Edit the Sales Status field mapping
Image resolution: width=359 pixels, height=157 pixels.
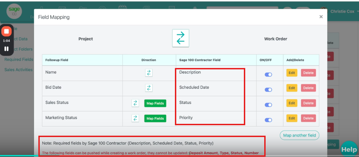pos(292,103)
